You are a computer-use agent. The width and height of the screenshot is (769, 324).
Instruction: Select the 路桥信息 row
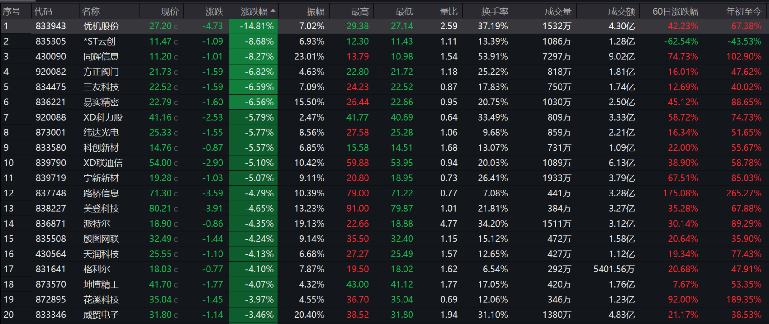(385, 193)
